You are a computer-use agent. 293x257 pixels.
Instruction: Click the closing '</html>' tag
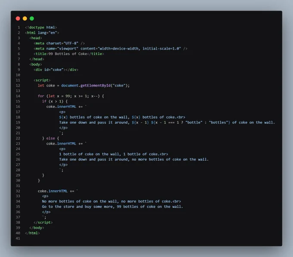click(x=32, y=233)
